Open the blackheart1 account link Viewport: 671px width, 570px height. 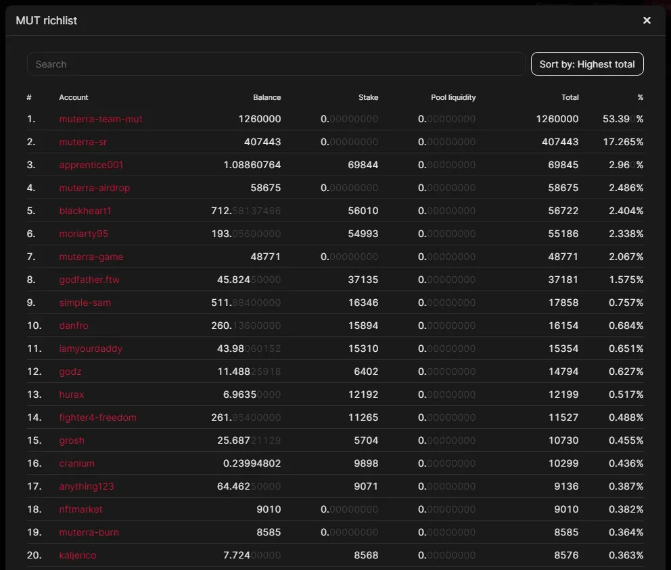85,211
